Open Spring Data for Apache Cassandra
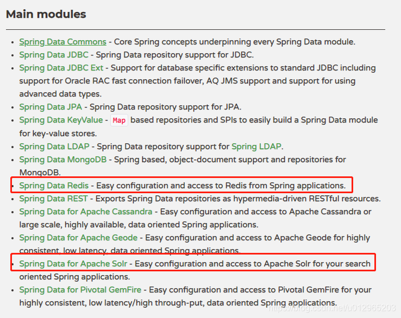The height and width of the screenshot is (318, 401). tap(86, 212)
